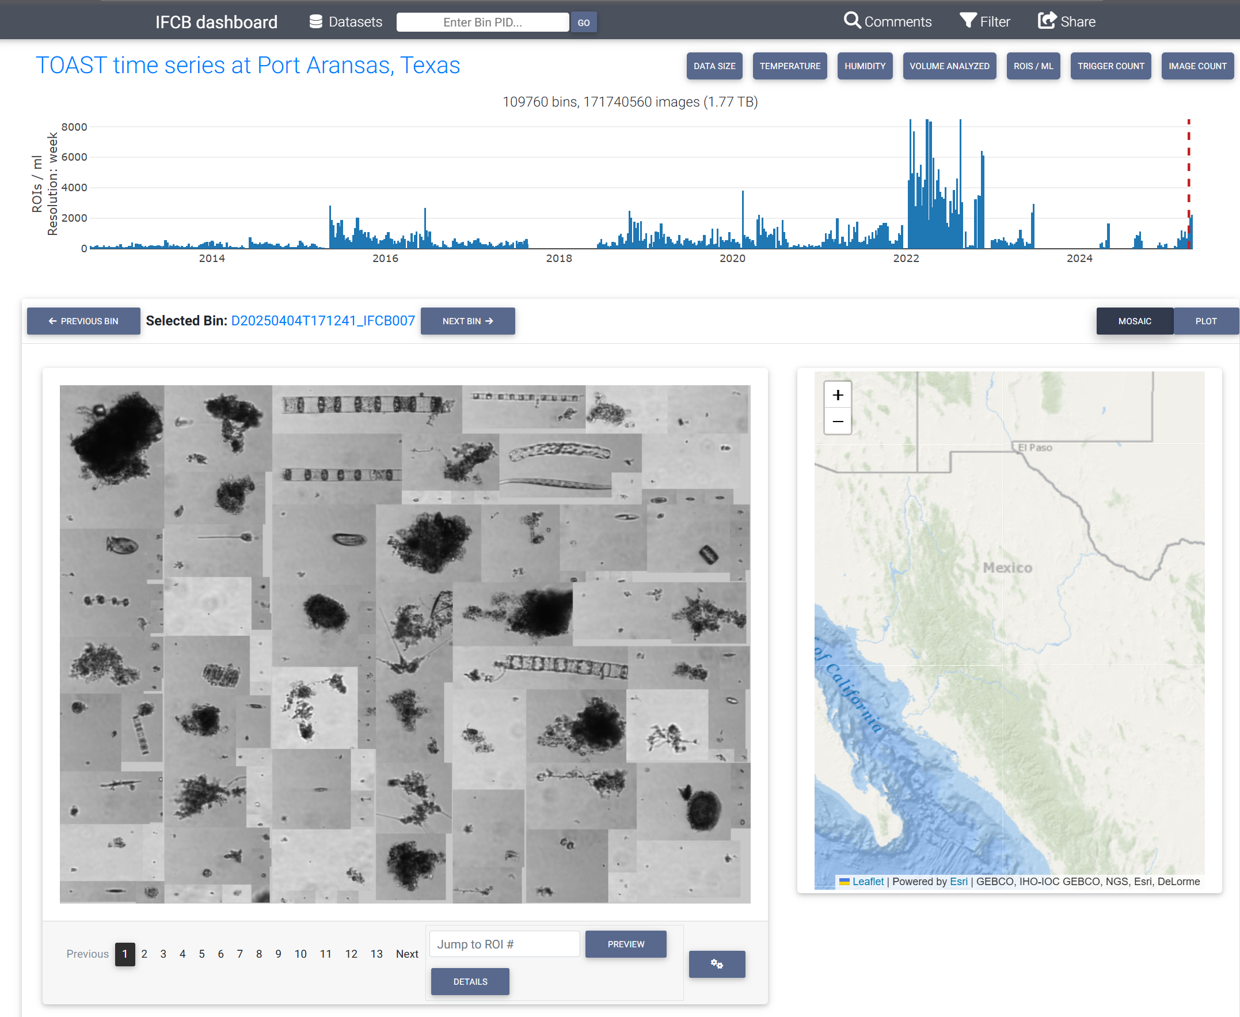
Task: Select the IMAGE COUNT metric
Action: pos(1197,66)
